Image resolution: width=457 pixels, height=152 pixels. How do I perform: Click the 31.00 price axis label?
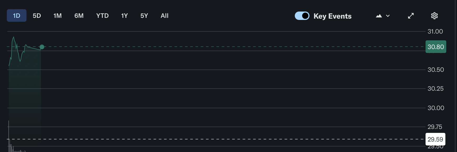435,31
